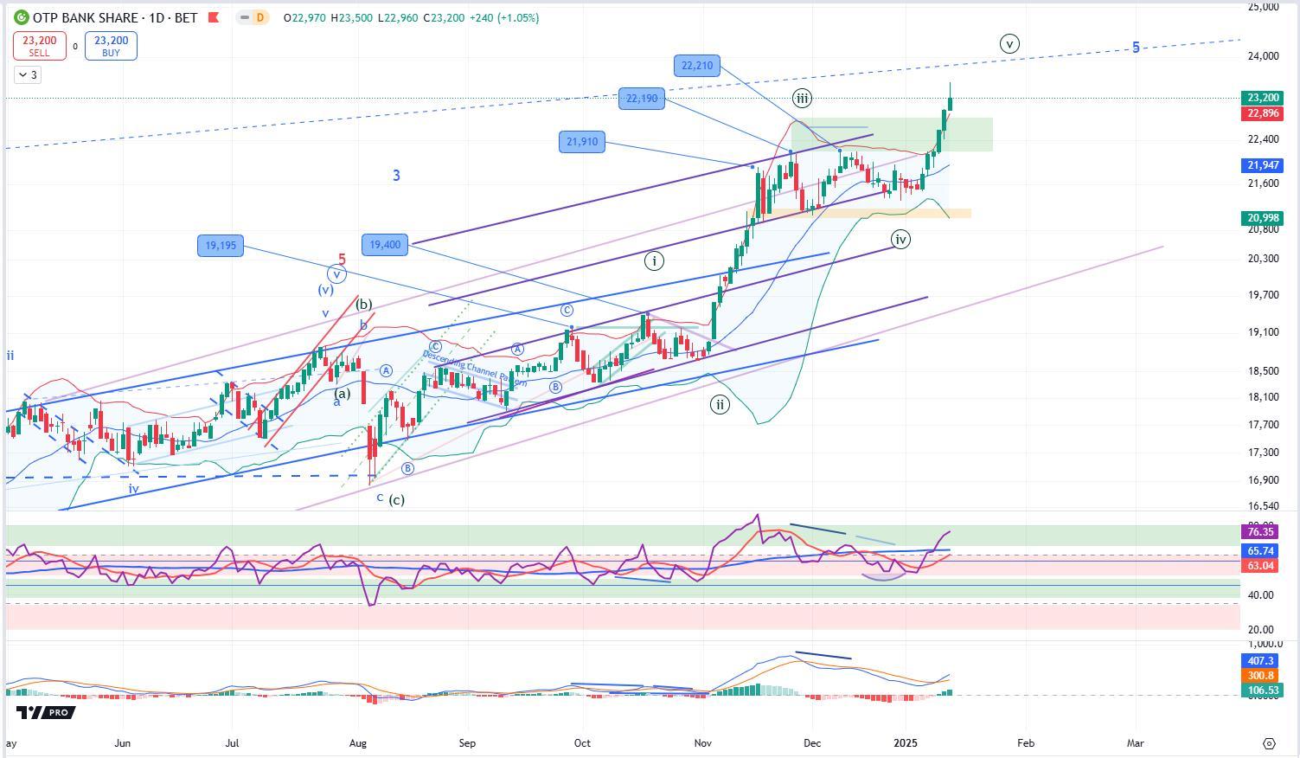Viewport: 1300px width, 758px height.
Task: Select the 19,400 price callout label
Action: (x=385, y=245)
